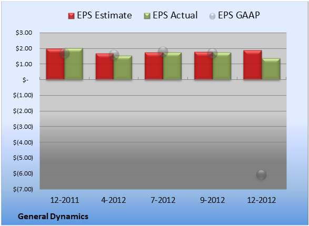Click the $3.00 axis value label
The width and height of the screenshot is (309, 226).
point(24,33)
